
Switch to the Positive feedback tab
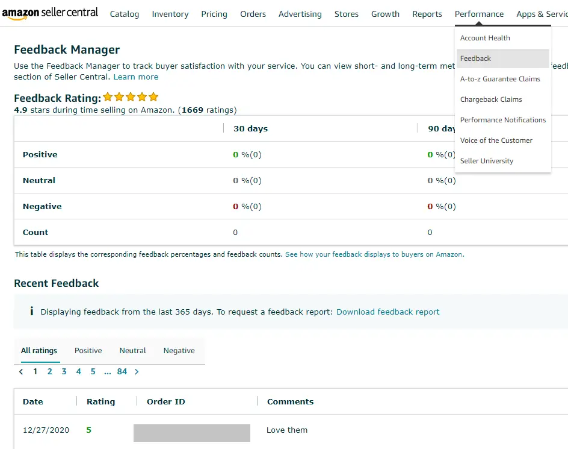pyautogui.click(x=88, y=351)
